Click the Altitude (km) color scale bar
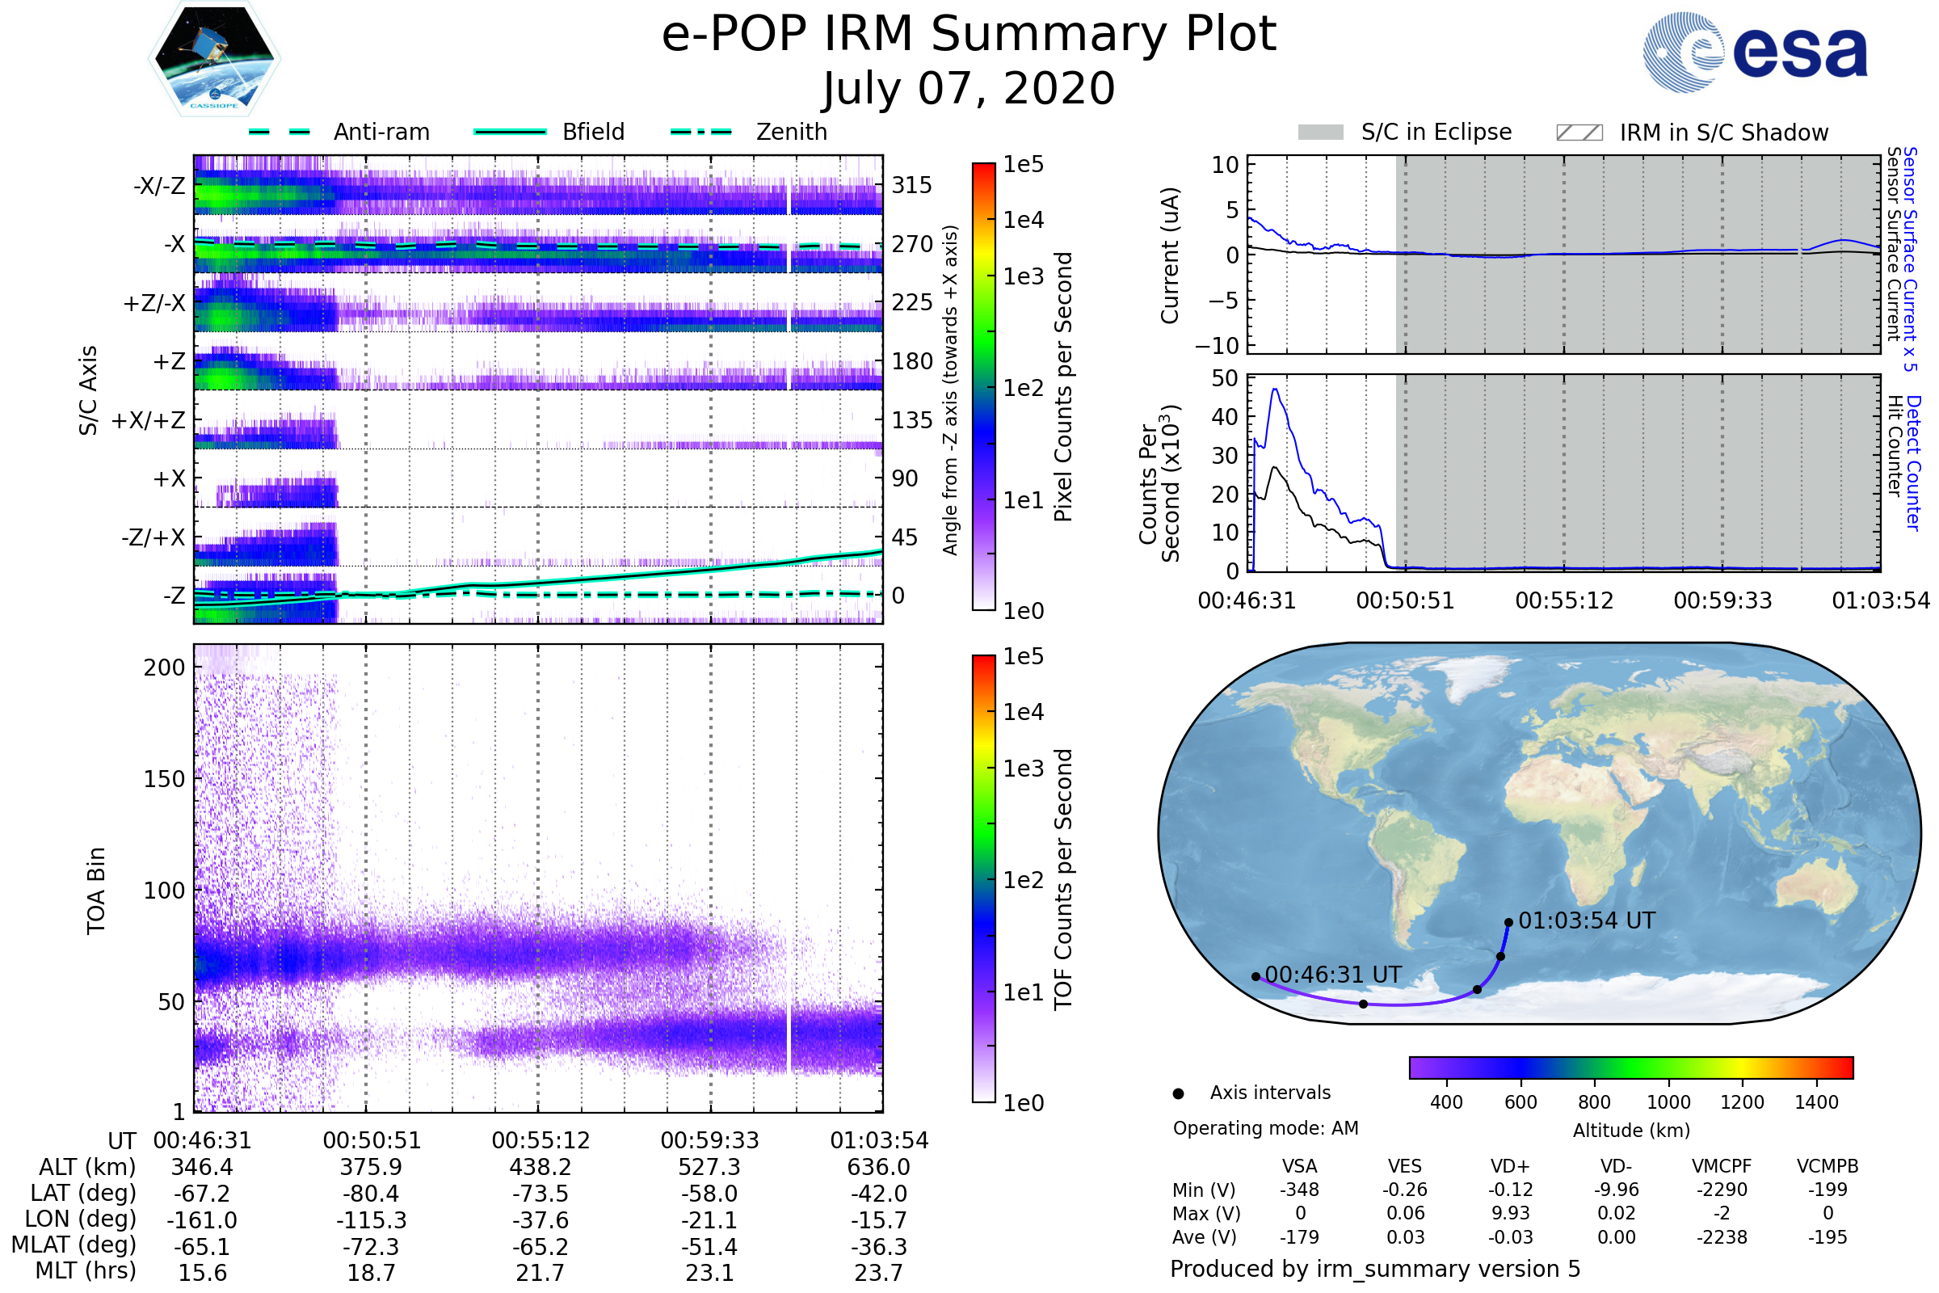This screenshot has height=1293, width=1939. (x=1630, y=1067)
